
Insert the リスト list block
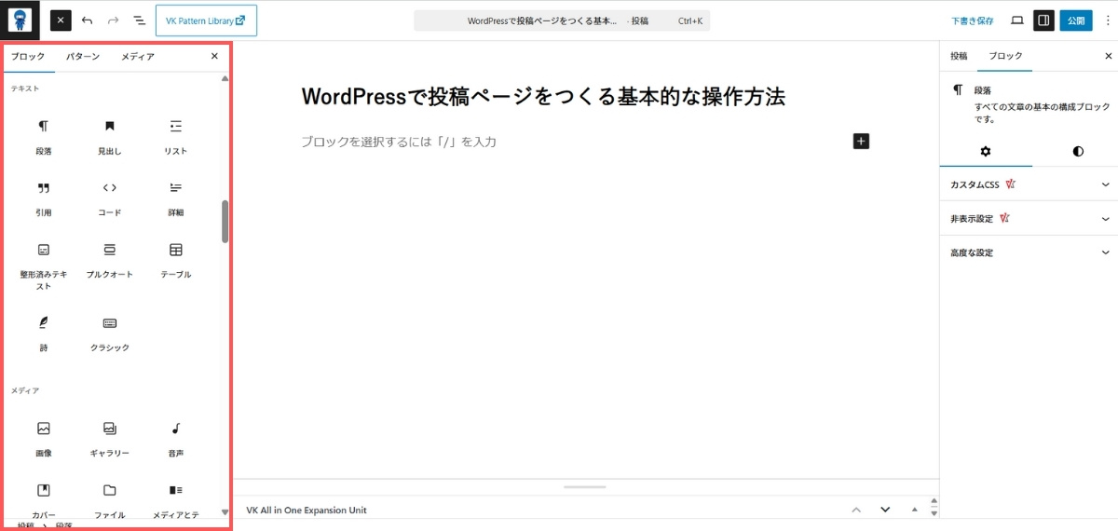tap(176, 137)
